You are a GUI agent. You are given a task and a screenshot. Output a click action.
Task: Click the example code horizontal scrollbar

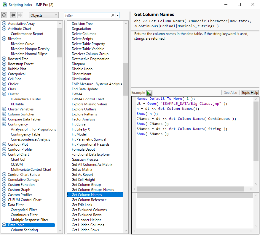(x=190, y=189)
